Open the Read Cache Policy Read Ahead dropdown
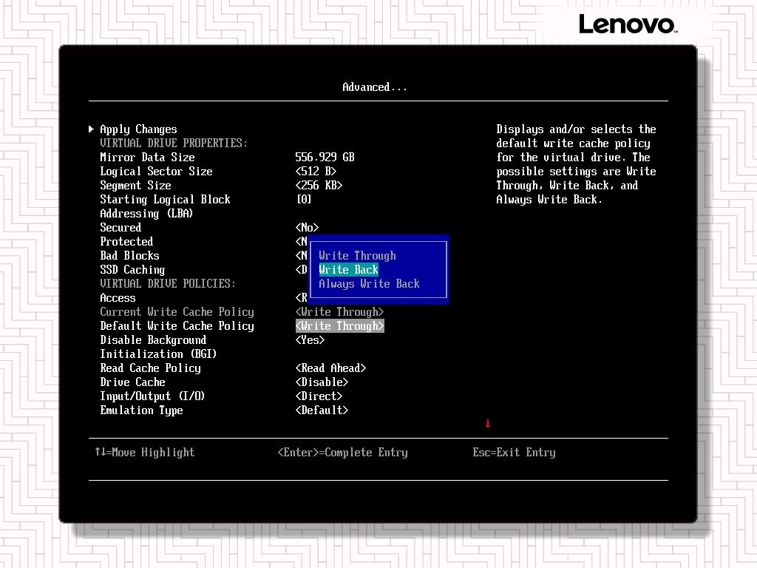This screenshot has height=568, width=757. [x=330, y=368]
